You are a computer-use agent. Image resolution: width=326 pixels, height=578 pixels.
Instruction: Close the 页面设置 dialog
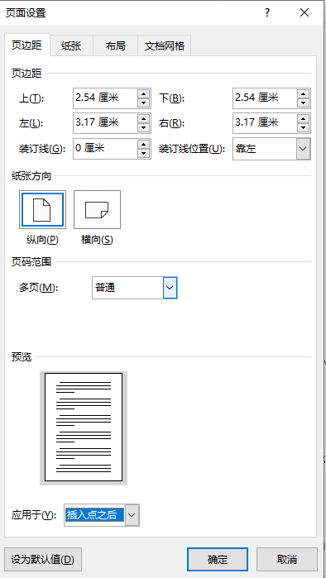(x=304, y=13)
